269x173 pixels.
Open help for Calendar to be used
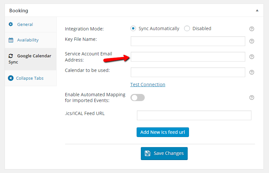(252, 72)
